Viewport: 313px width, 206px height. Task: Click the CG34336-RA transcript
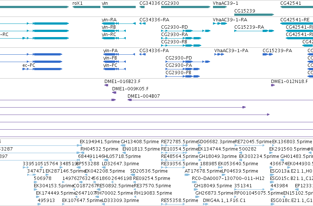coord(143,24)
